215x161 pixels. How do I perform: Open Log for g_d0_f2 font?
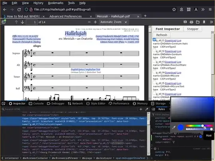(179, 51)
